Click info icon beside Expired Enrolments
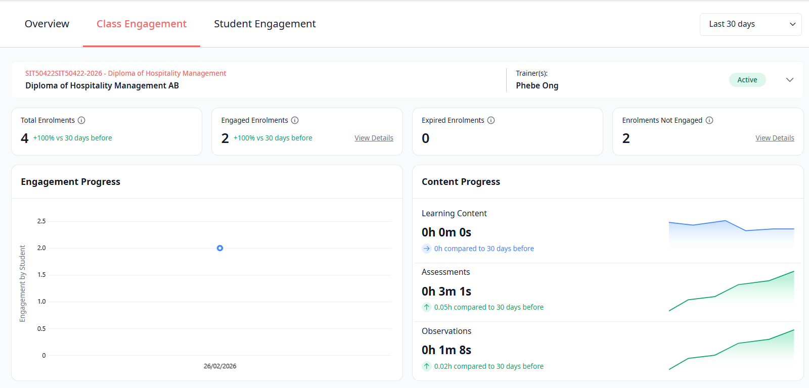Viewport: 809px width, 388px height. [x=491, y=120]
